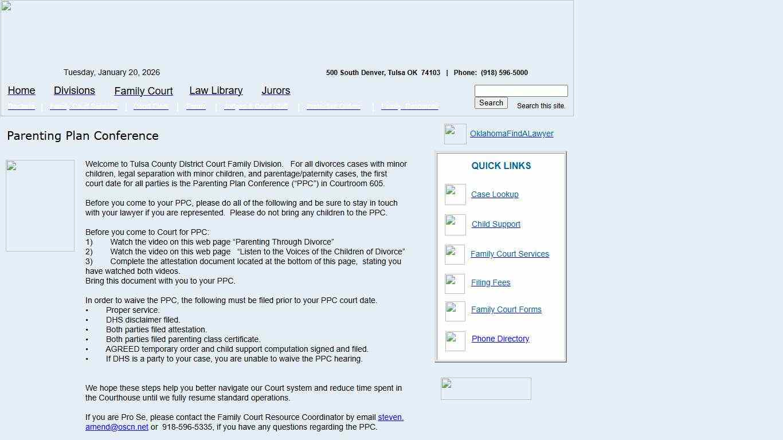Click the Child Support icon
The image size is (783, 440).
(454, 225)
